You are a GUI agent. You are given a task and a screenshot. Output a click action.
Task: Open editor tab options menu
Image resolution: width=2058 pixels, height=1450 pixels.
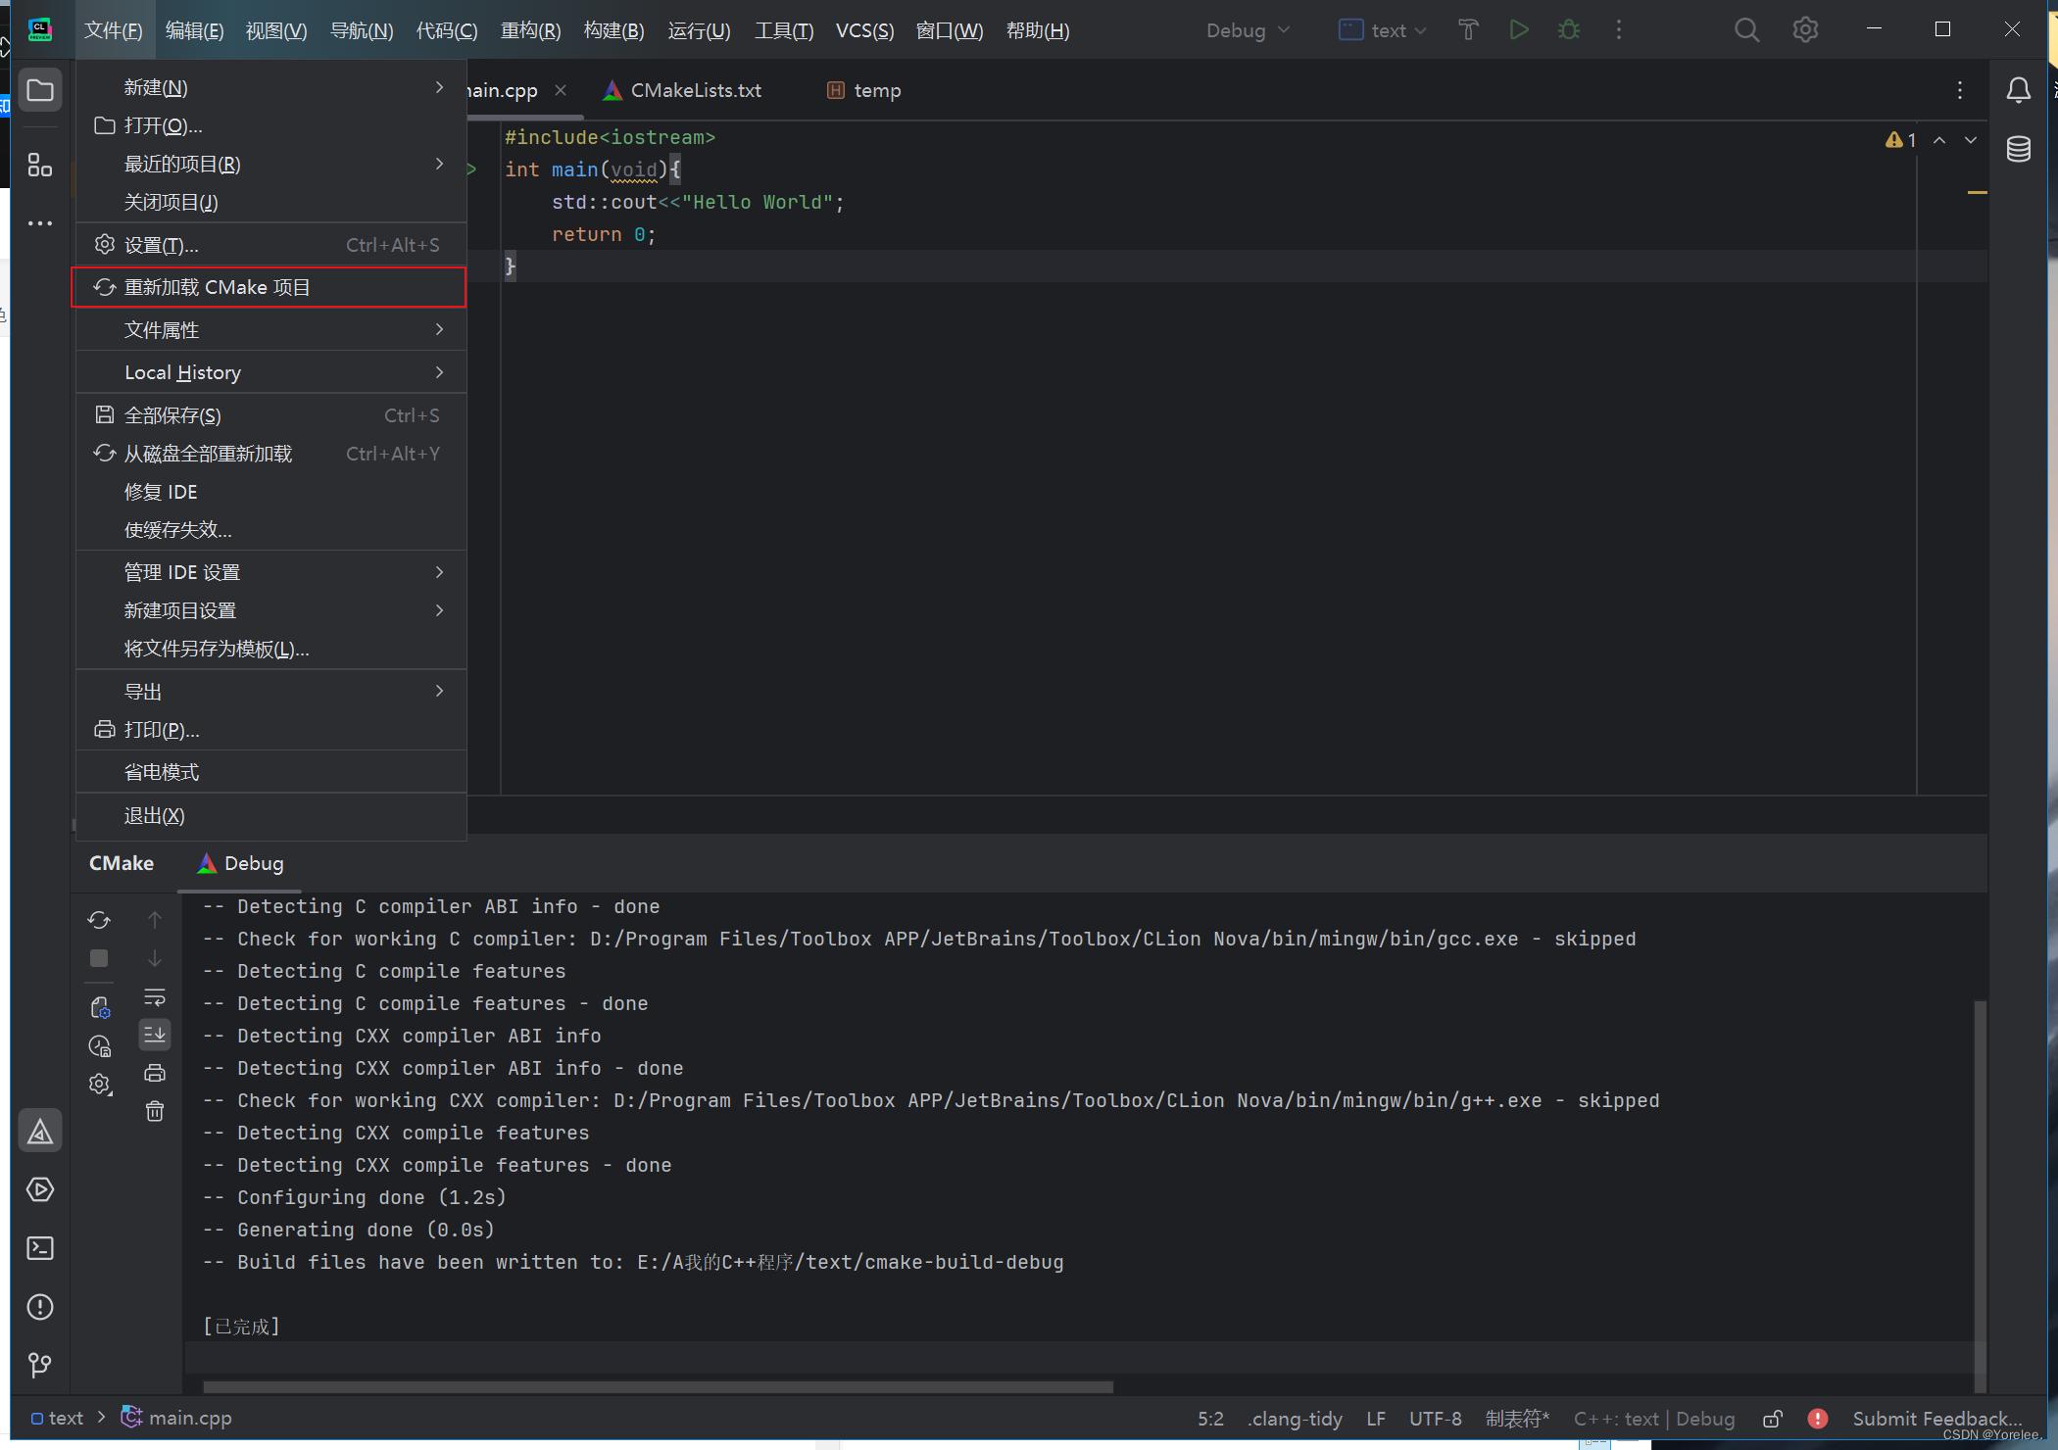pos(1960,91)
